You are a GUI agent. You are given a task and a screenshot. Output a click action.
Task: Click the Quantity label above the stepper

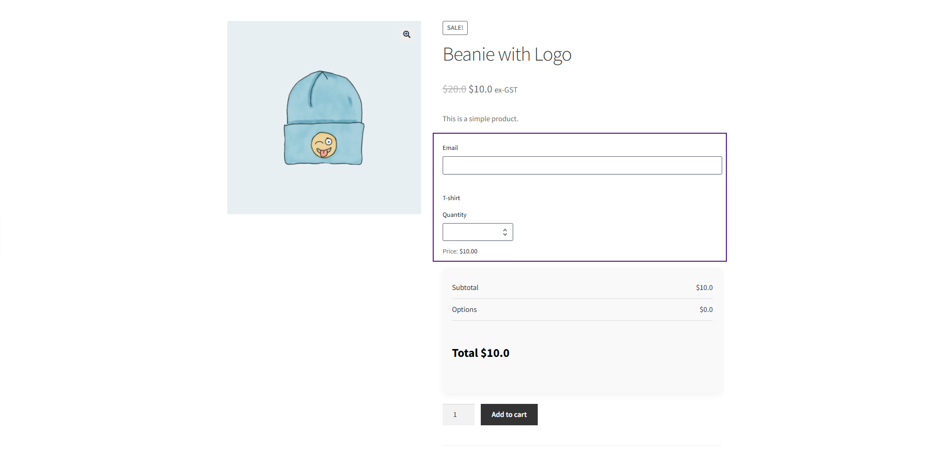point(454,215)
